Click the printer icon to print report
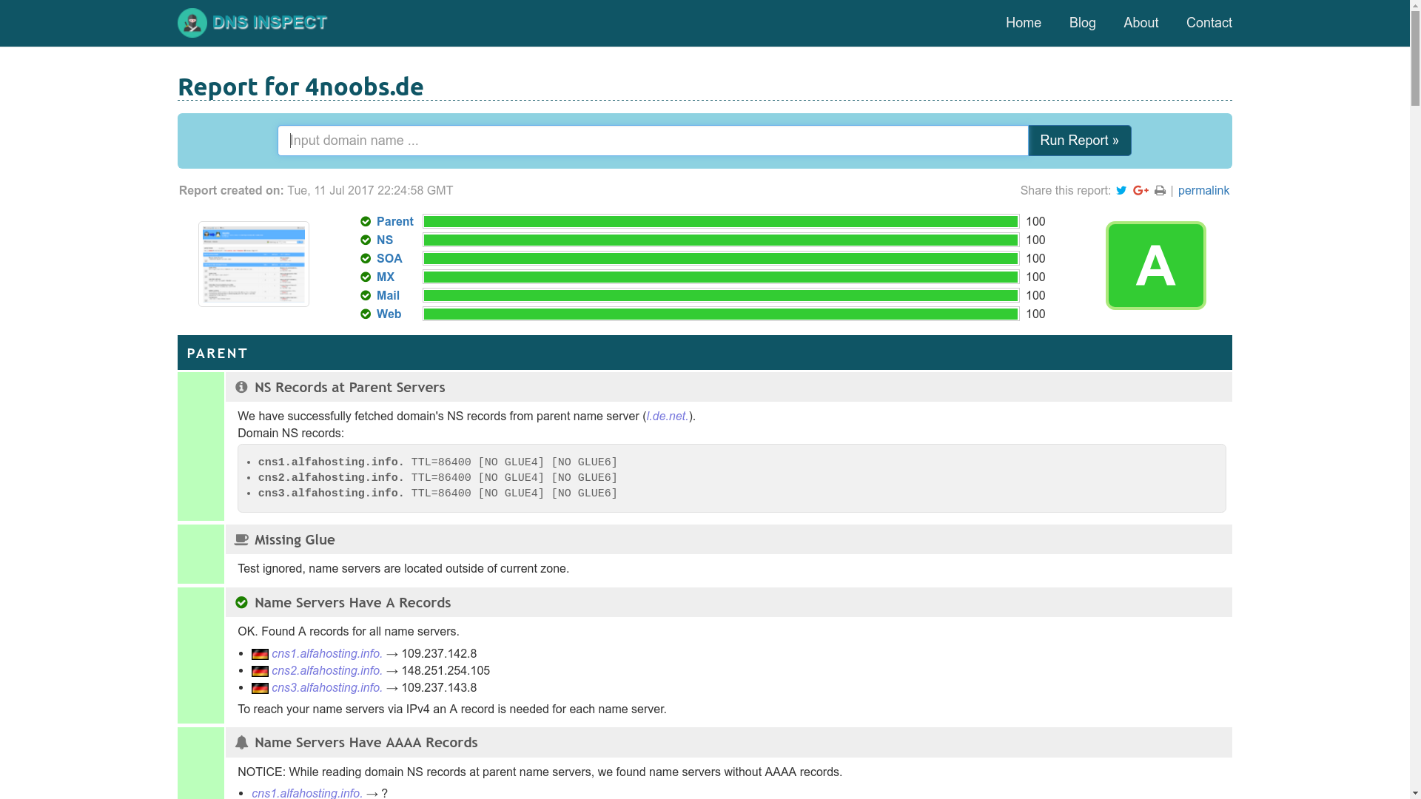The image size is (1421, 799). [1160, 191]
